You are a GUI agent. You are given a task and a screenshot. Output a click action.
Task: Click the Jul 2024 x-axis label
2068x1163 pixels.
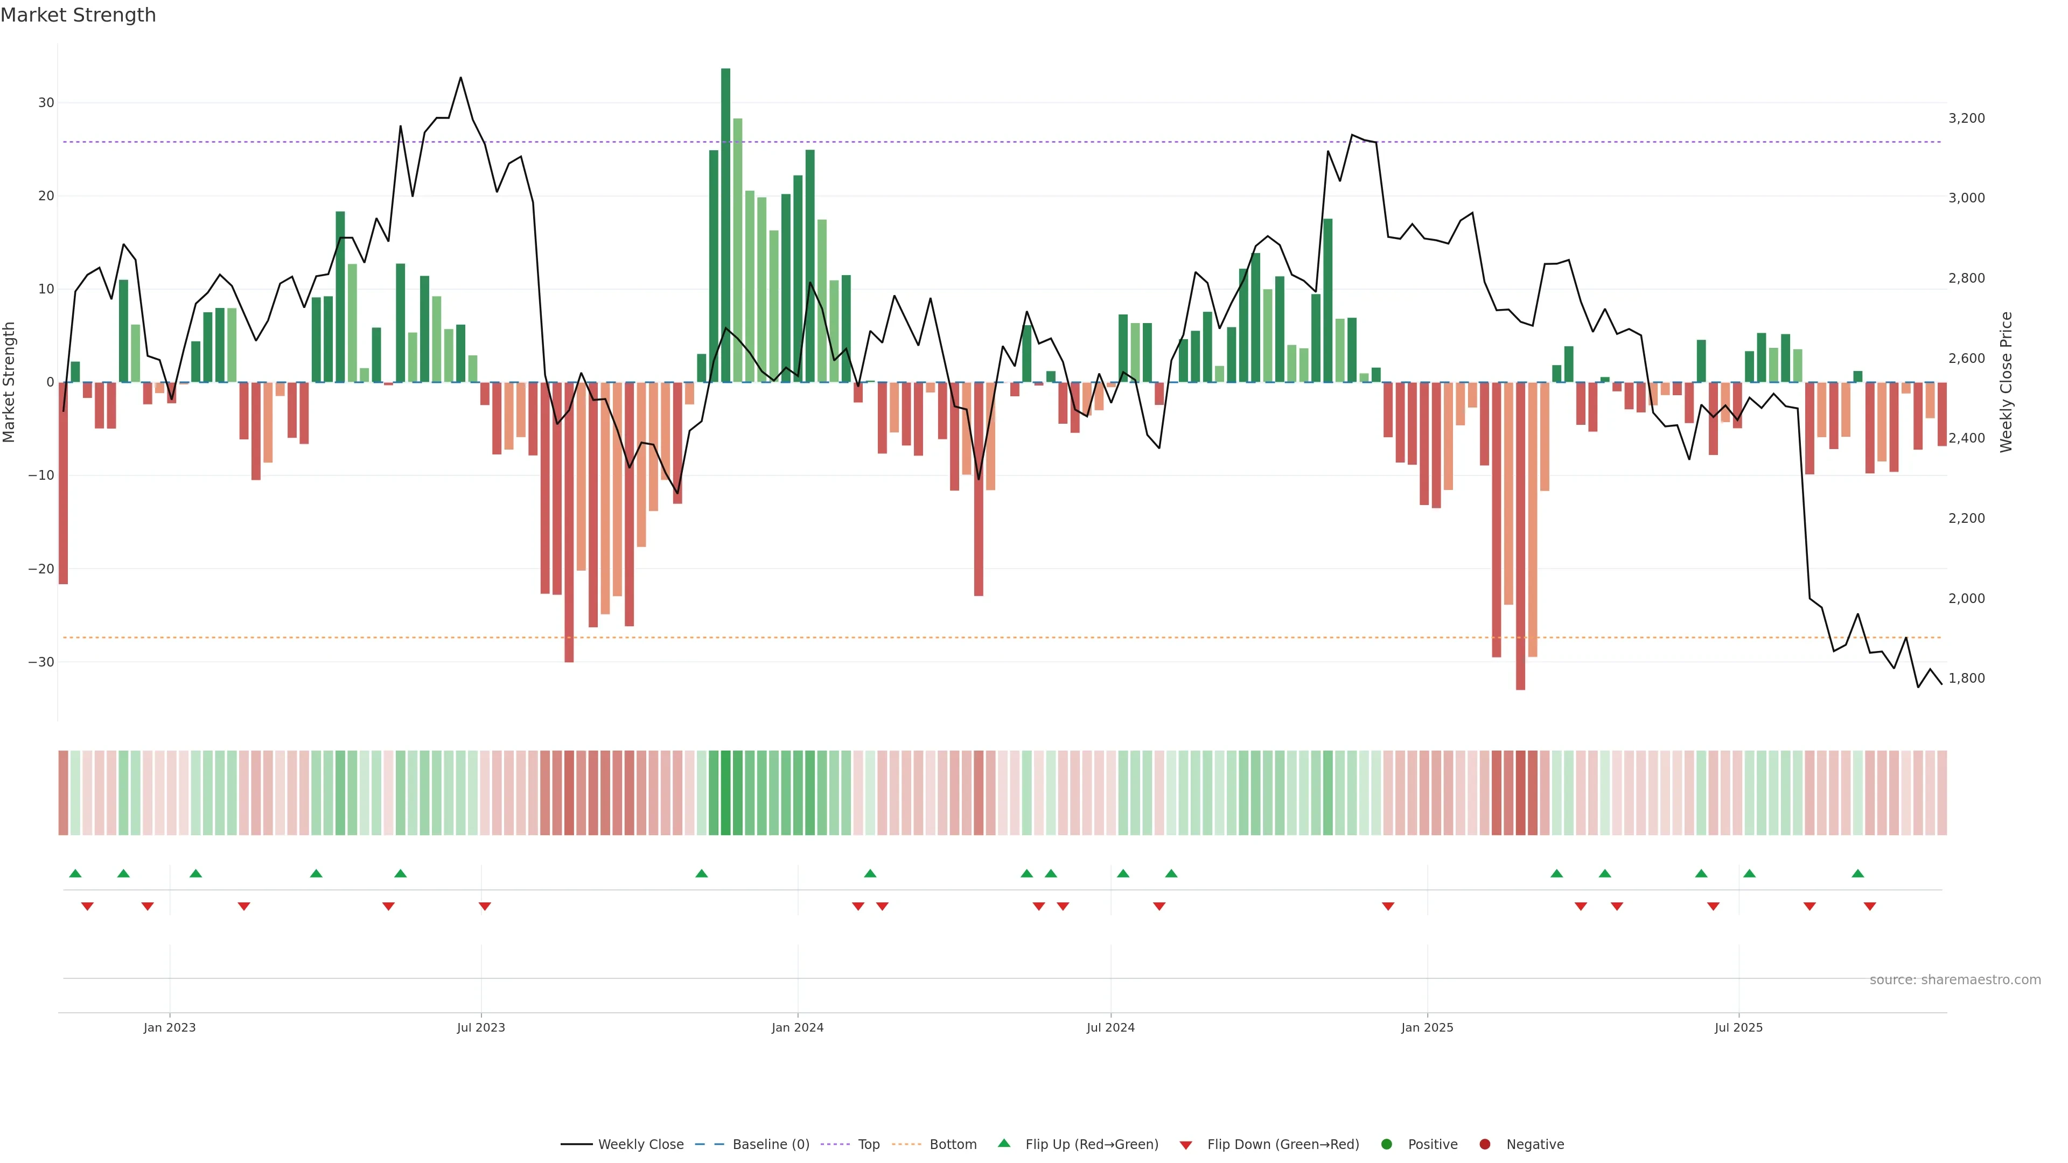tap(1110, 1027)
